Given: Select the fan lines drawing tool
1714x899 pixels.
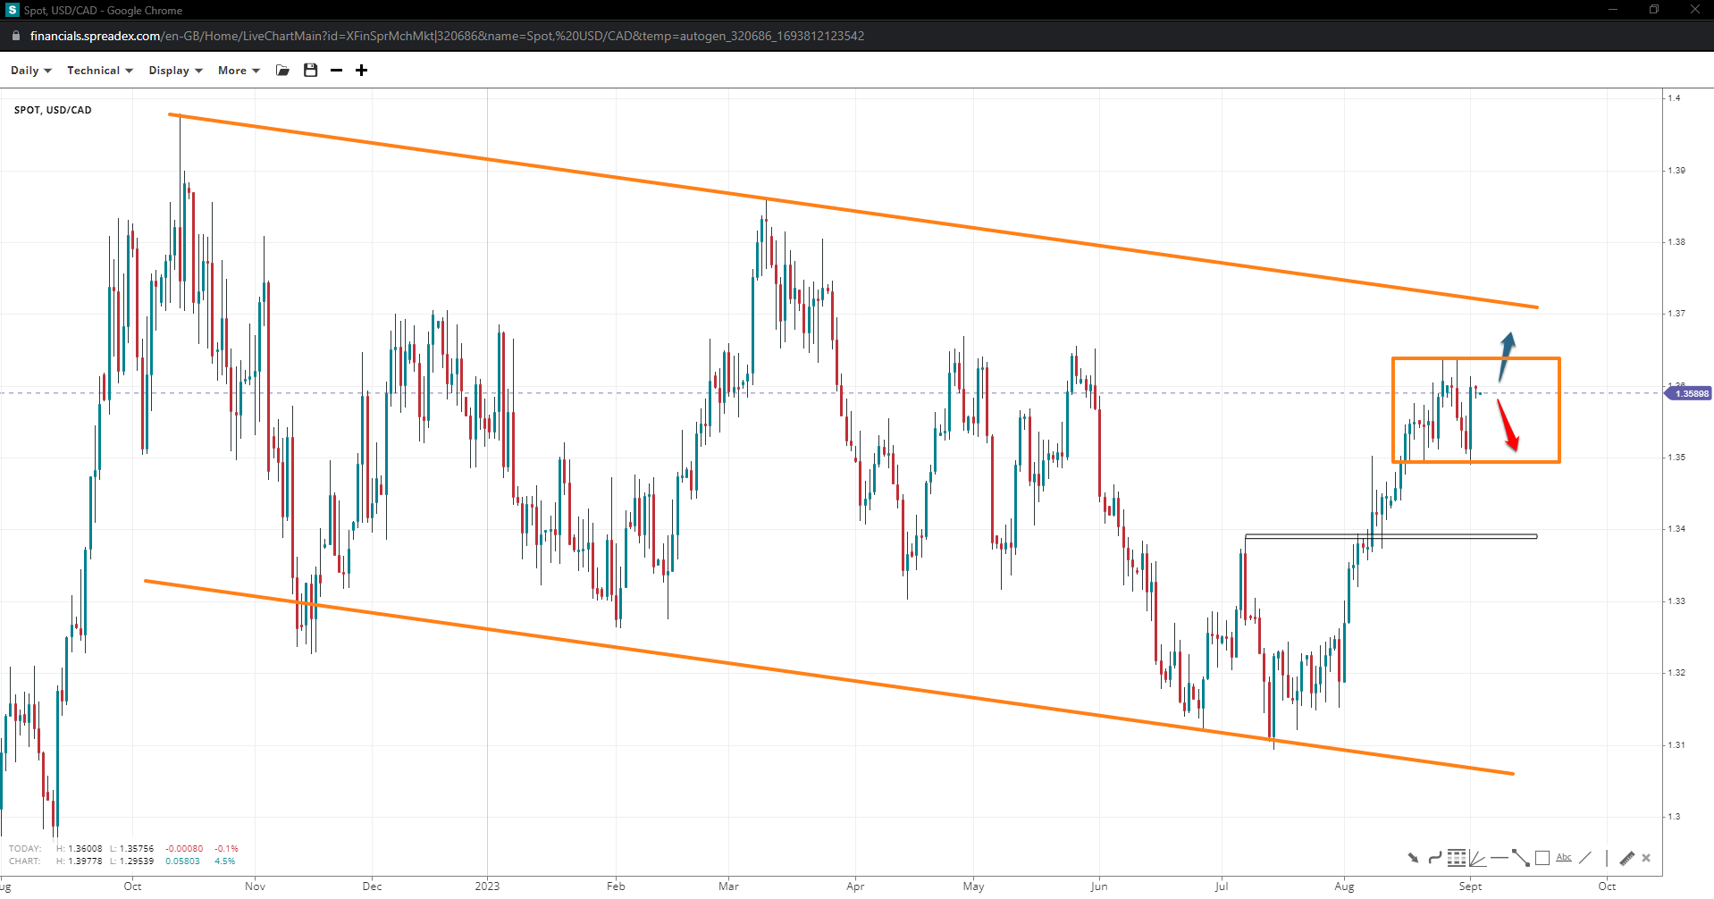Looking at the screenshot, I should (x=1477, y=859).
